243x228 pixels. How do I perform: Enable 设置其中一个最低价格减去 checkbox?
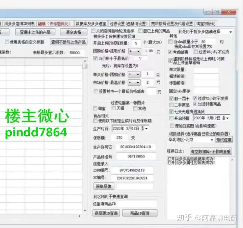coord(96,91)
